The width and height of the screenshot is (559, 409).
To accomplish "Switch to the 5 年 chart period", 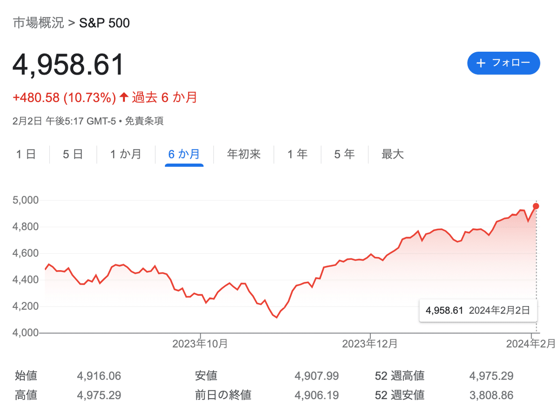I will click(x=344, y=154).
